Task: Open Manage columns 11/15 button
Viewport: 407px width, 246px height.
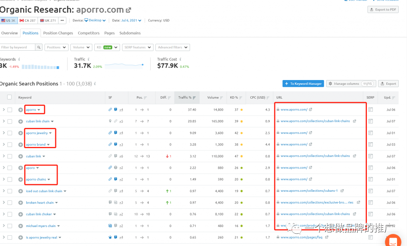Action: 351,84
